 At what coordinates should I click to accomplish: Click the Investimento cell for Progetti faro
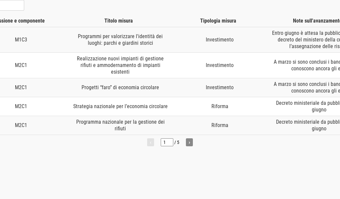pyautogui.click(x=220, y=88)
